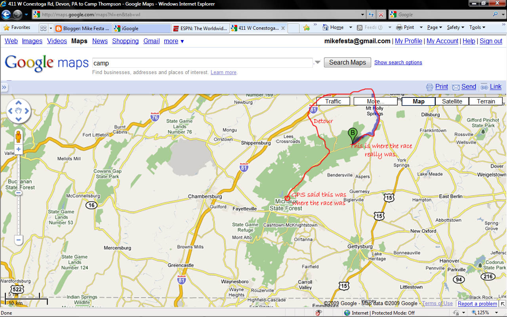This screenshot has height=317, width=507.
Task: Zoom in with the plus button
Action: tap(18, 150)
